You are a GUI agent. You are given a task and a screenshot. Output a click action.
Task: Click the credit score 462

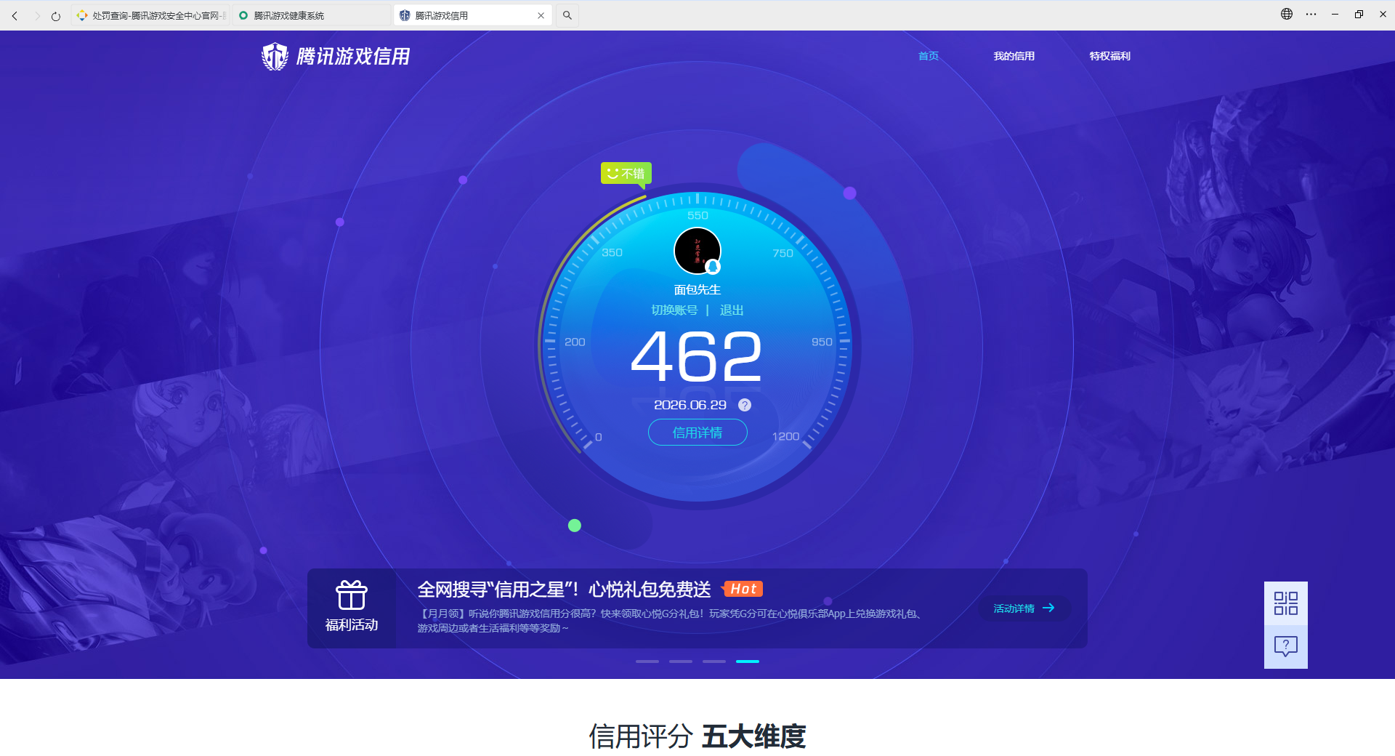pyautogui.click(x=697, y=356)
